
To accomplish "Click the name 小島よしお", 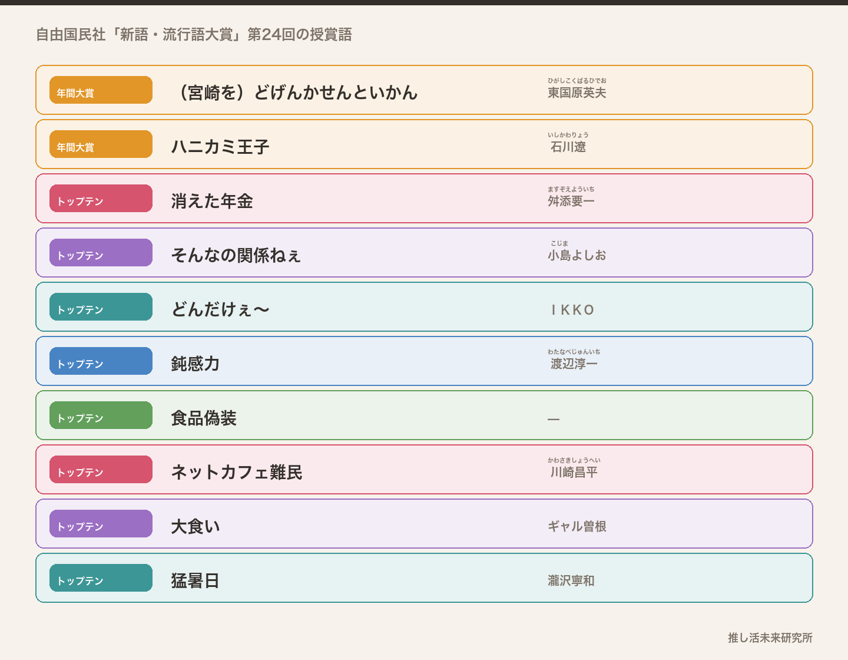I will (x=577, y=255).
